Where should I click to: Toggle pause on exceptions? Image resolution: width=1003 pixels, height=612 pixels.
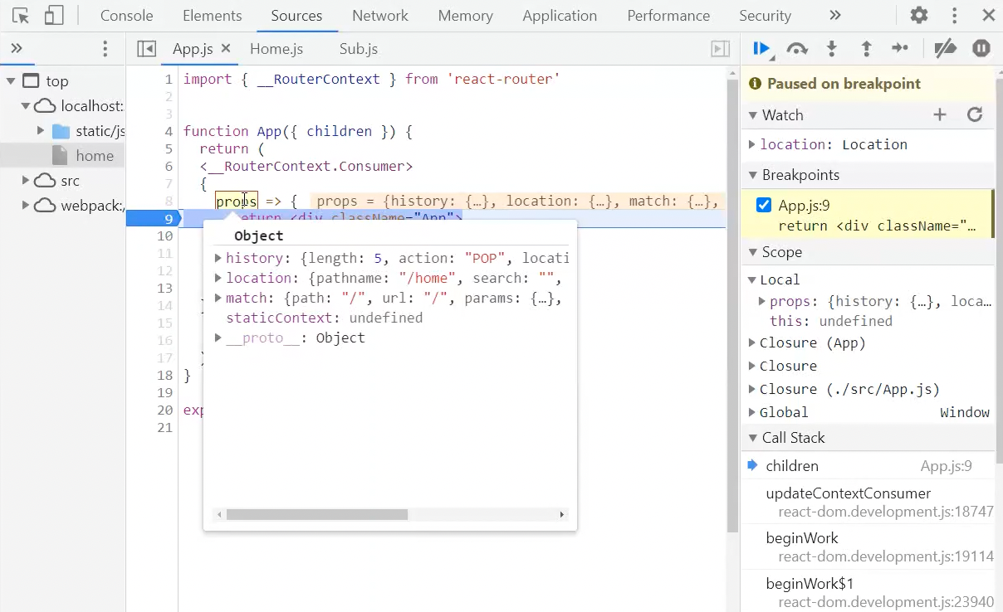pos(981,49)
